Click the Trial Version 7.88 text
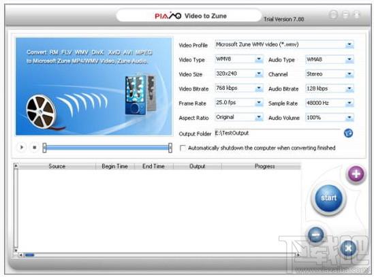 (x=283, y=19)
